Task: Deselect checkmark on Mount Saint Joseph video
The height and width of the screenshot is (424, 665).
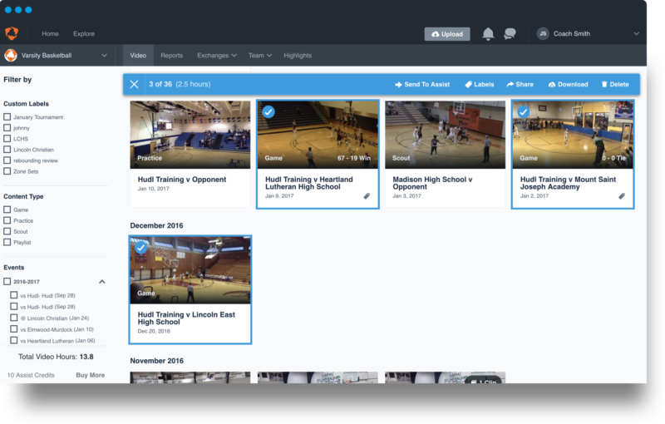Action: pyautogui.click(x=524, y=112)
